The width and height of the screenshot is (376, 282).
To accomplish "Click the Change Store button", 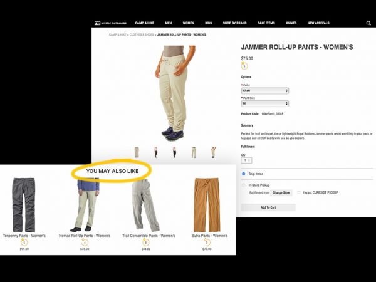I will pos(281,192).
